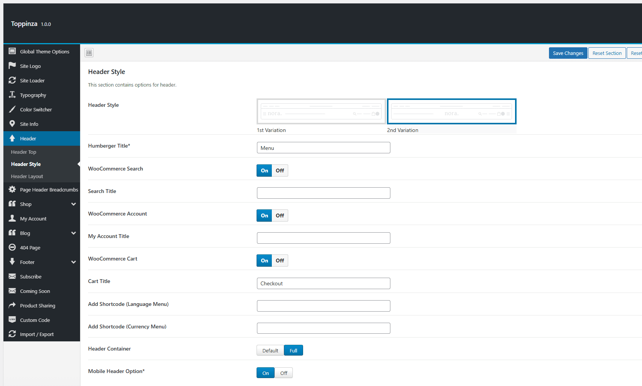642x386 pixels.
Task: Click the Page Header Breadcrumbs gear icon
Action: [x=12, y=189]
